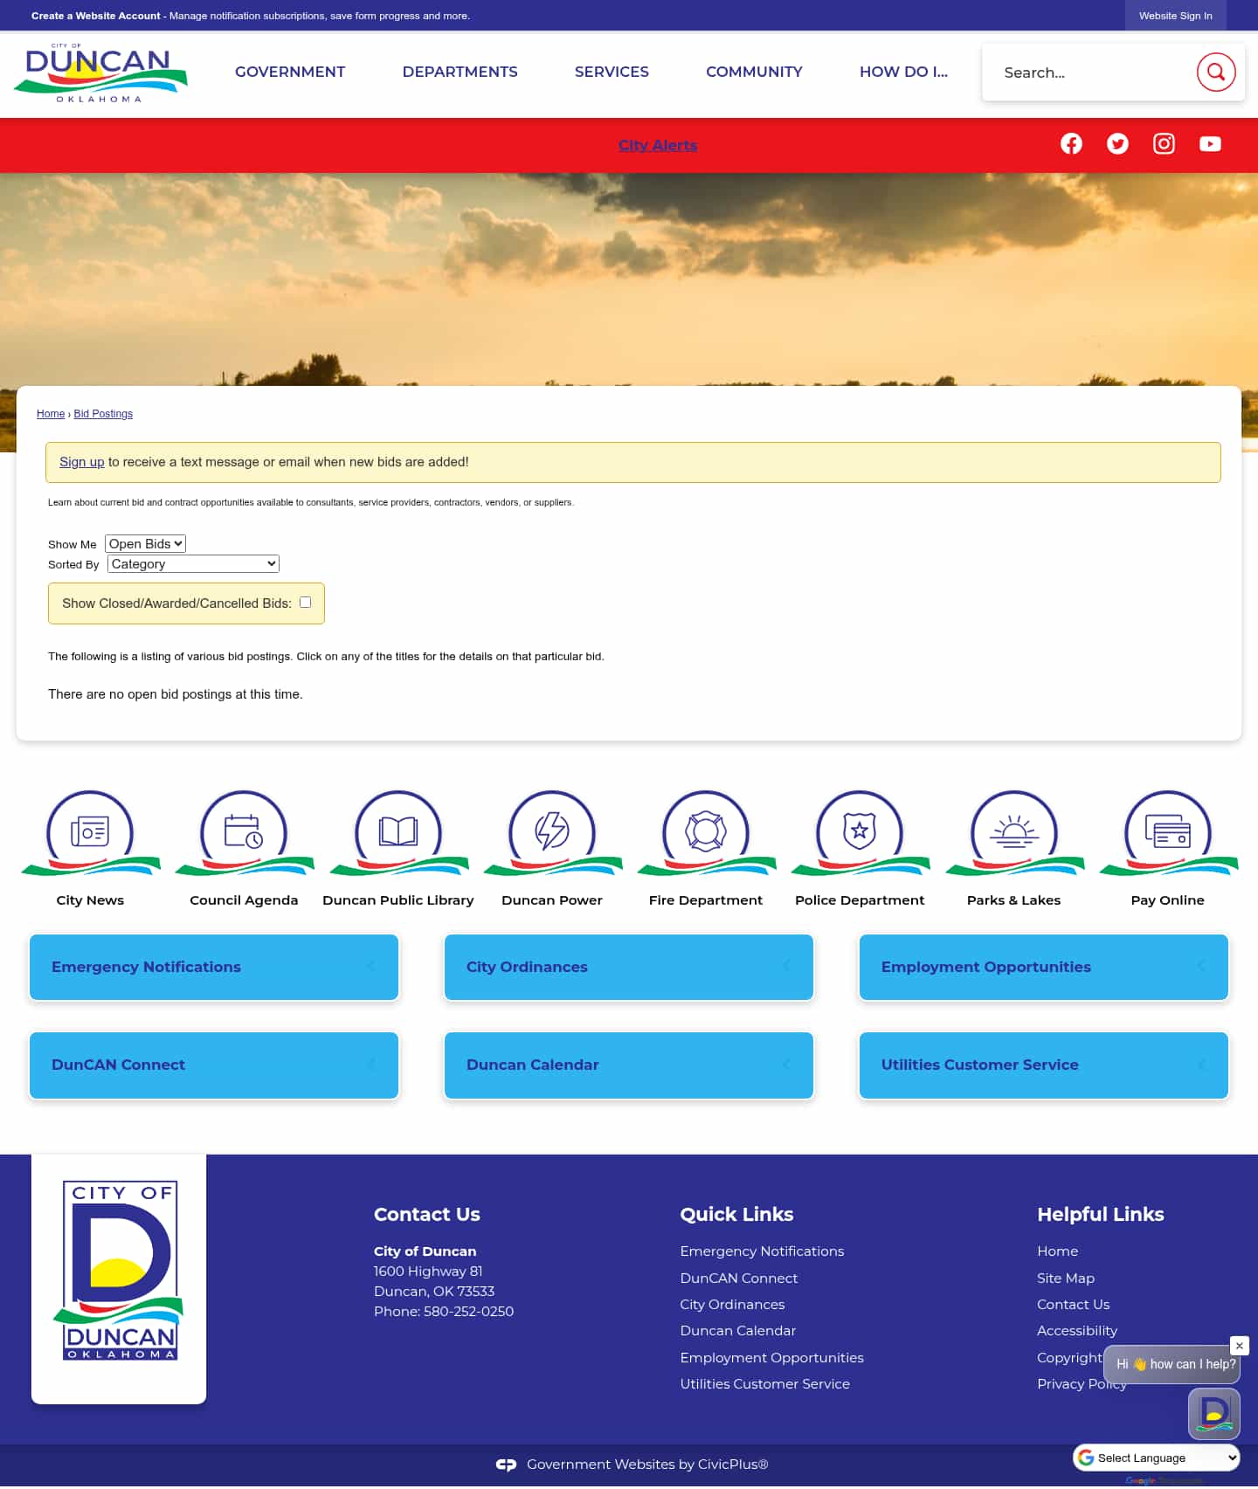
Task: Click the search magnifier icon
Action: pyautogui.click(x=1215, y=72)
